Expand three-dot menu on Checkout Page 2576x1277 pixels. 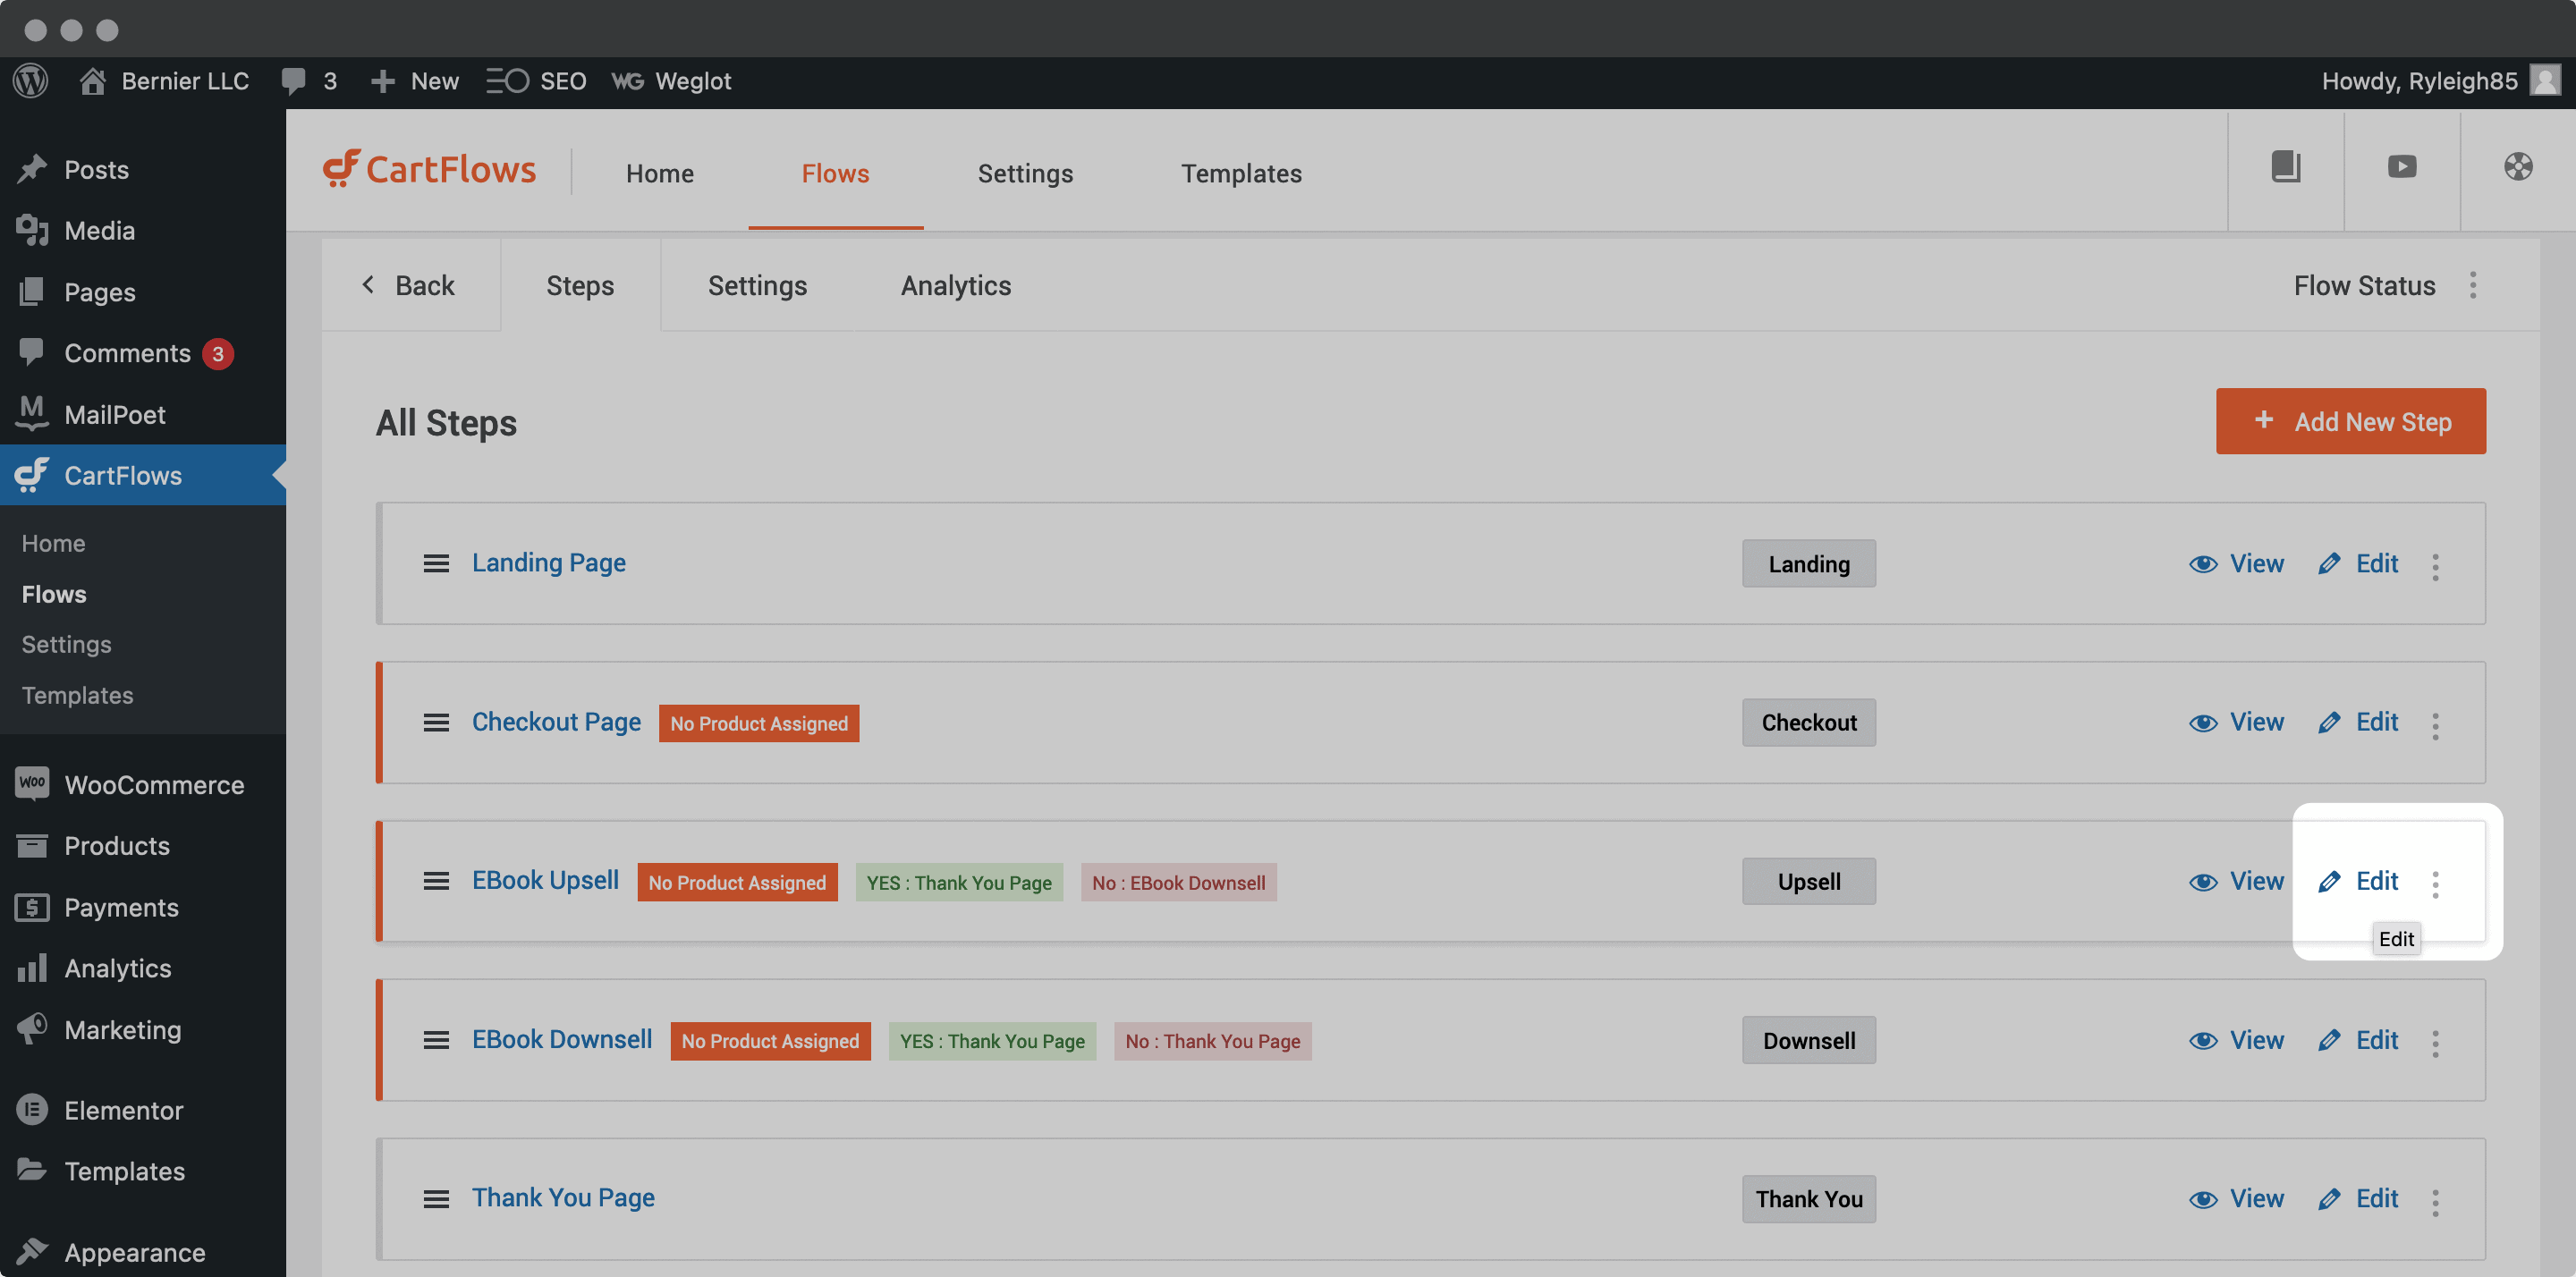[x=2436, y=722]
